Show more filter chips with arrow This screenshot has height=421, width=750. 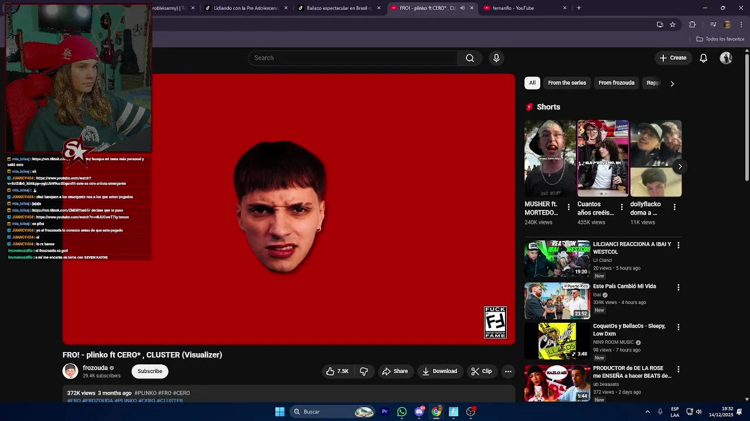[672, 84]
